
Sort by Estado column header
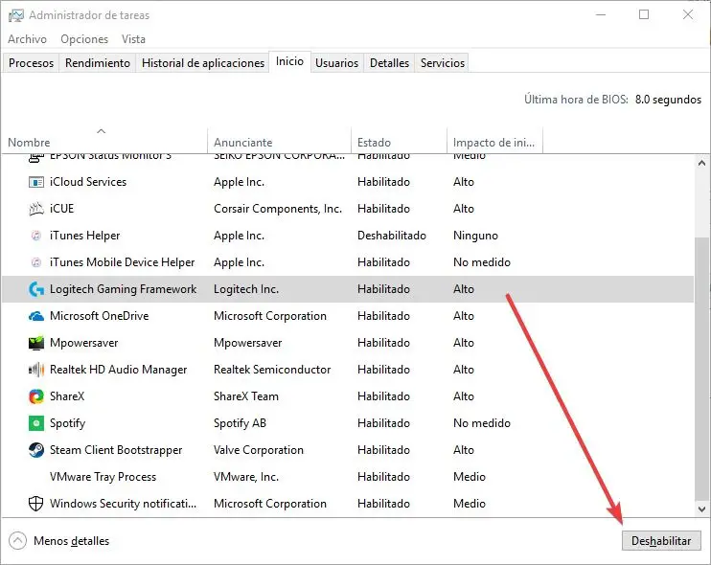pyautogui.click(x=374, y=143)
